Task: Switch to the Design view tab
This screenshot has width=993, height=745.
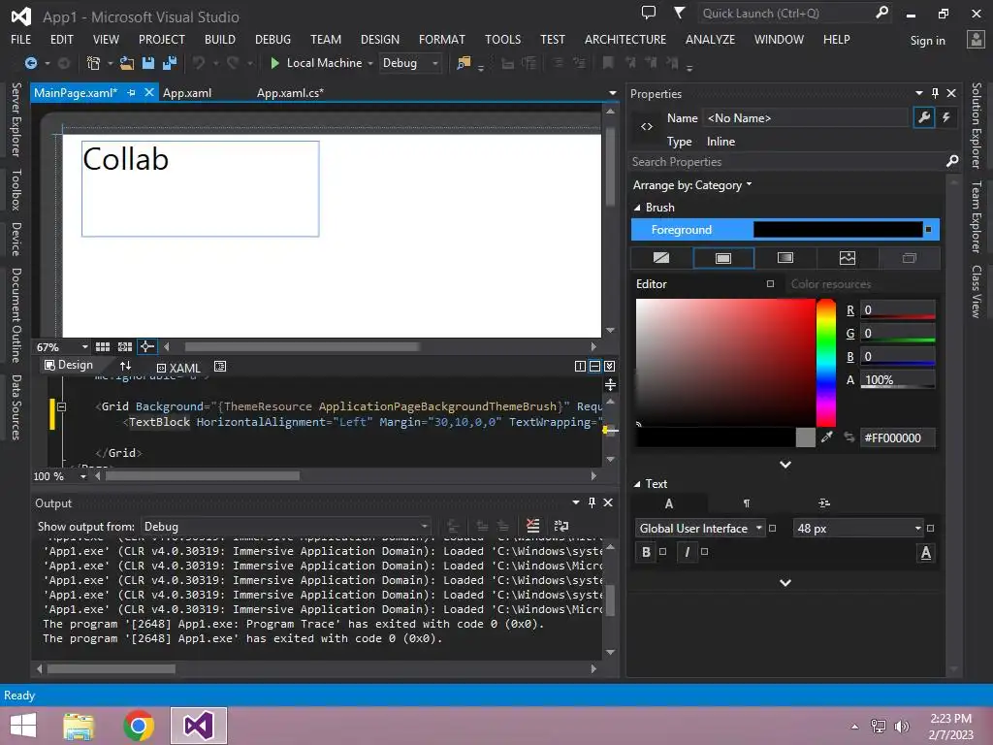Action: [x=69, y=365]
